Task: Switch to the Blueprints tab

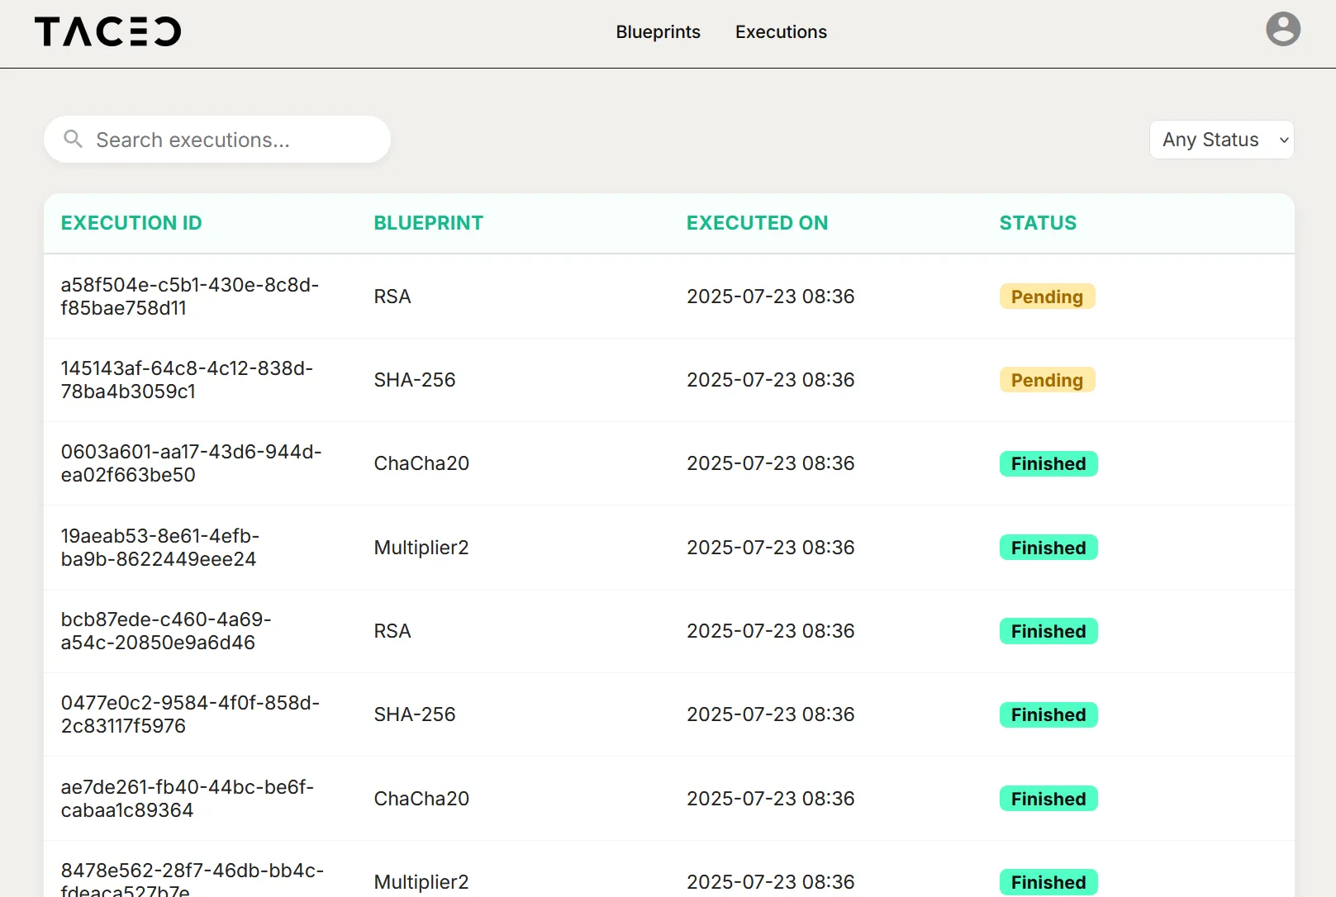Action: coord(658,32)
